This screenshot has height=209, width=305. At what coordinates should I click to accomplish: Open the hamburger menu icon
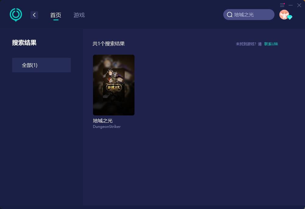point(282,5)
